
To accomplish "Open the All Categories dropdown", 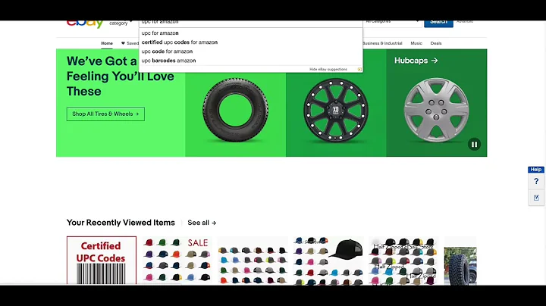I will [392, 23].
